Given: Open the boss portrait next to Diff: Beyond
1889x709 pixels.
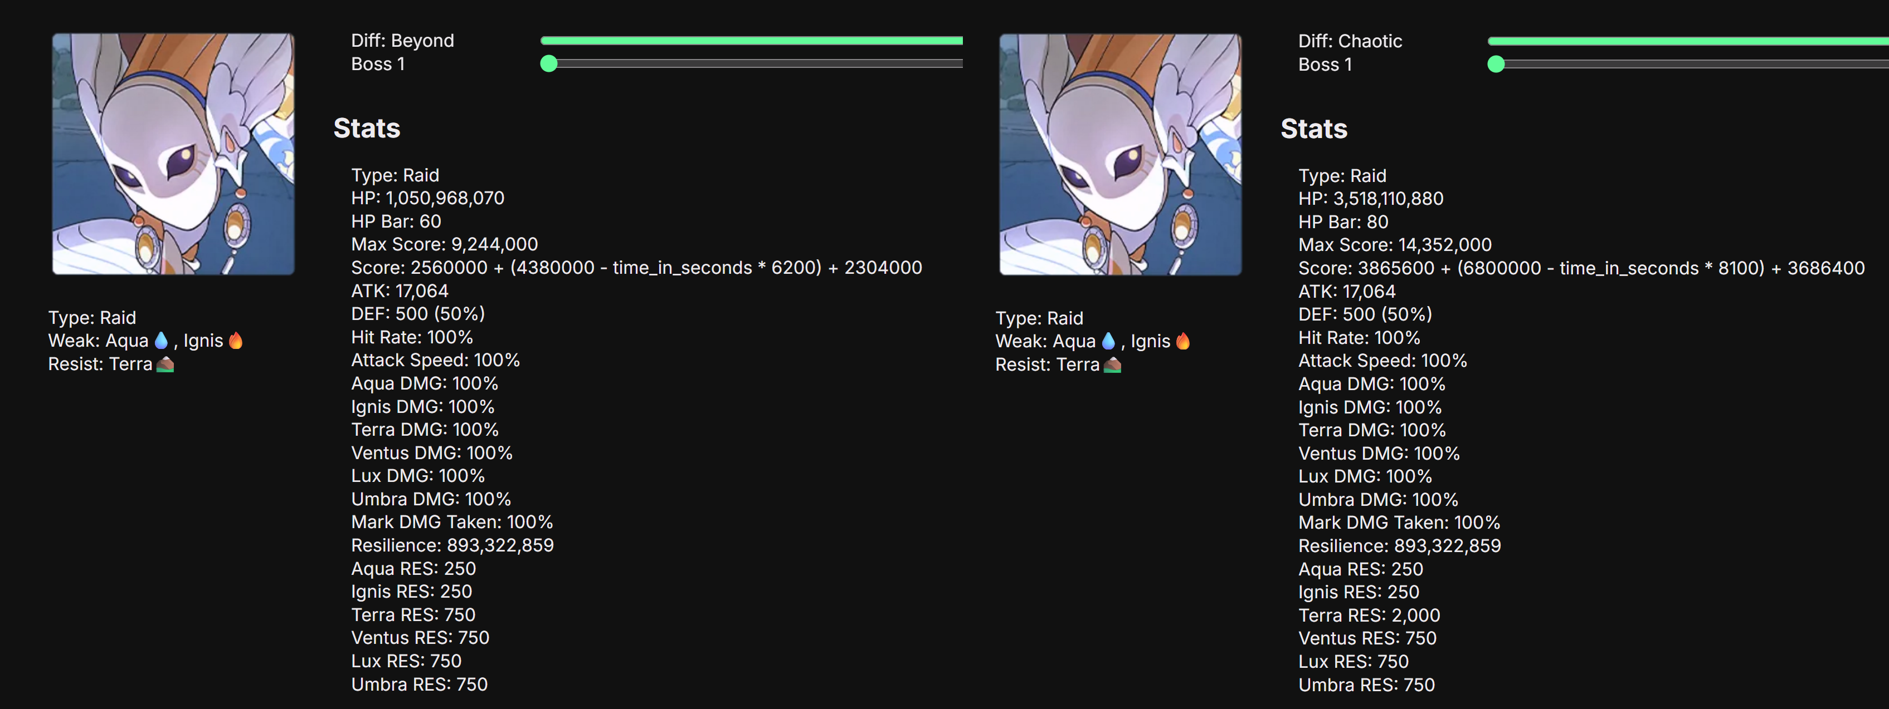Looking at the screenshot, I should coord(173,154).
